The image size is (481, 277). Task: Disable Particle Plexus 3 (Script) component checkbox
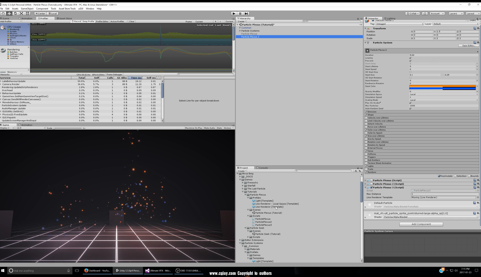click(371, 187)
